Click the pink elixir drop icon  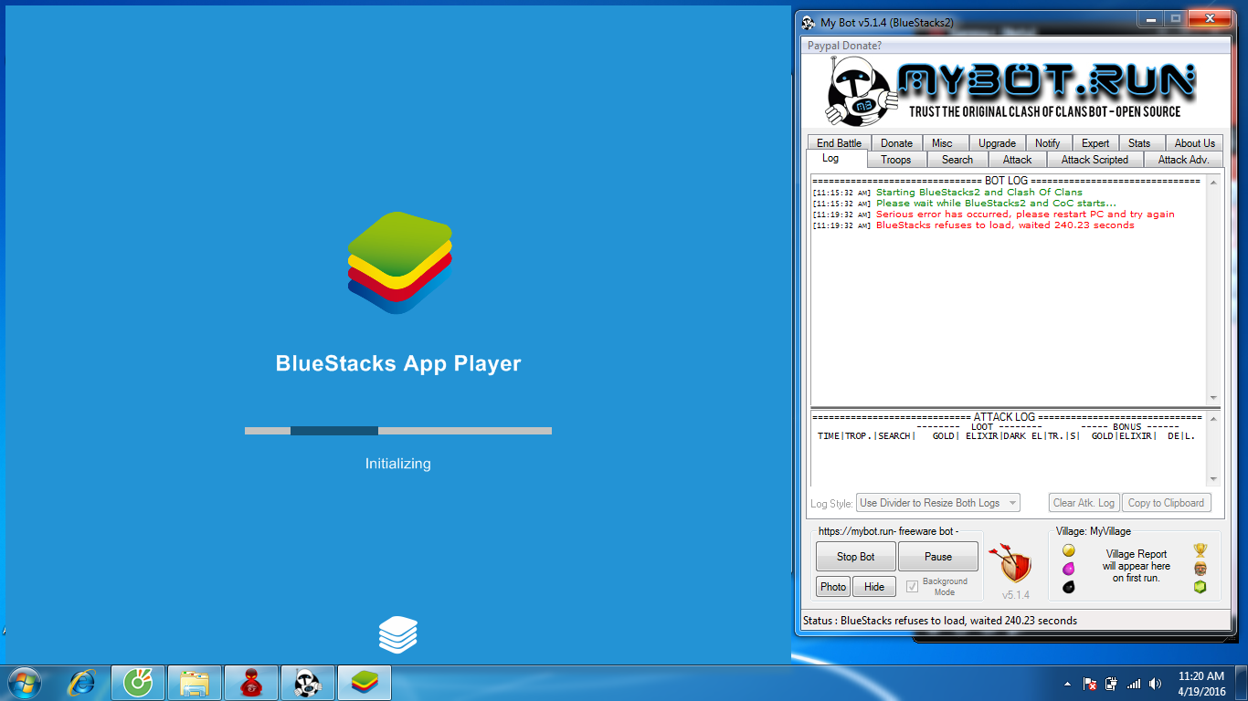[x=1068, y=569]
